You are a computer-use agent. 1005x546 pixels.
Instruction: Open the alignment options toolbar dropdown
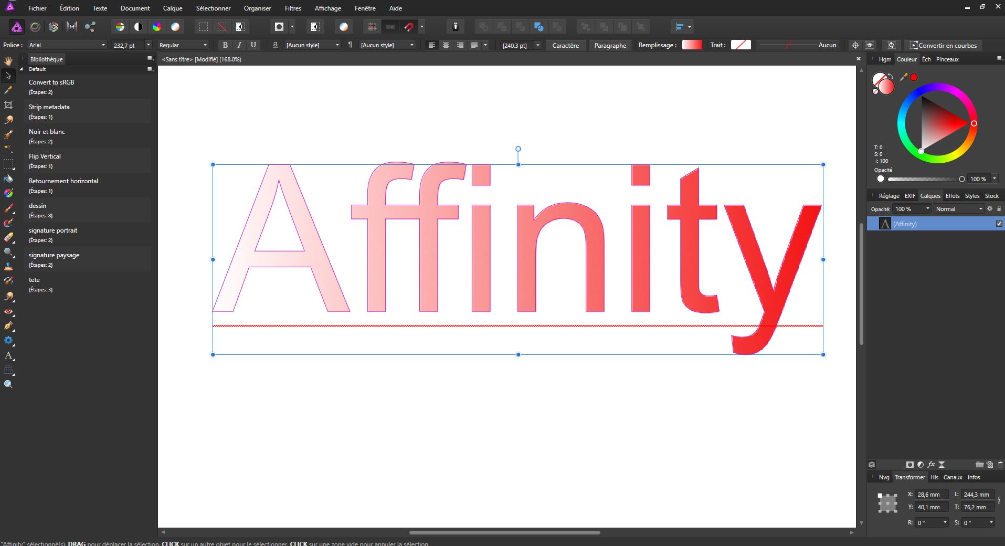pyautogui.click(x=683, y=27)
